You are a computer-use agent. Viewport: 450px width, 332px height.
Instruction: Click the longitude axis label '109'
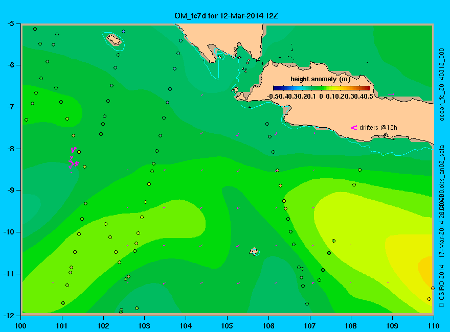pos(392,326)
